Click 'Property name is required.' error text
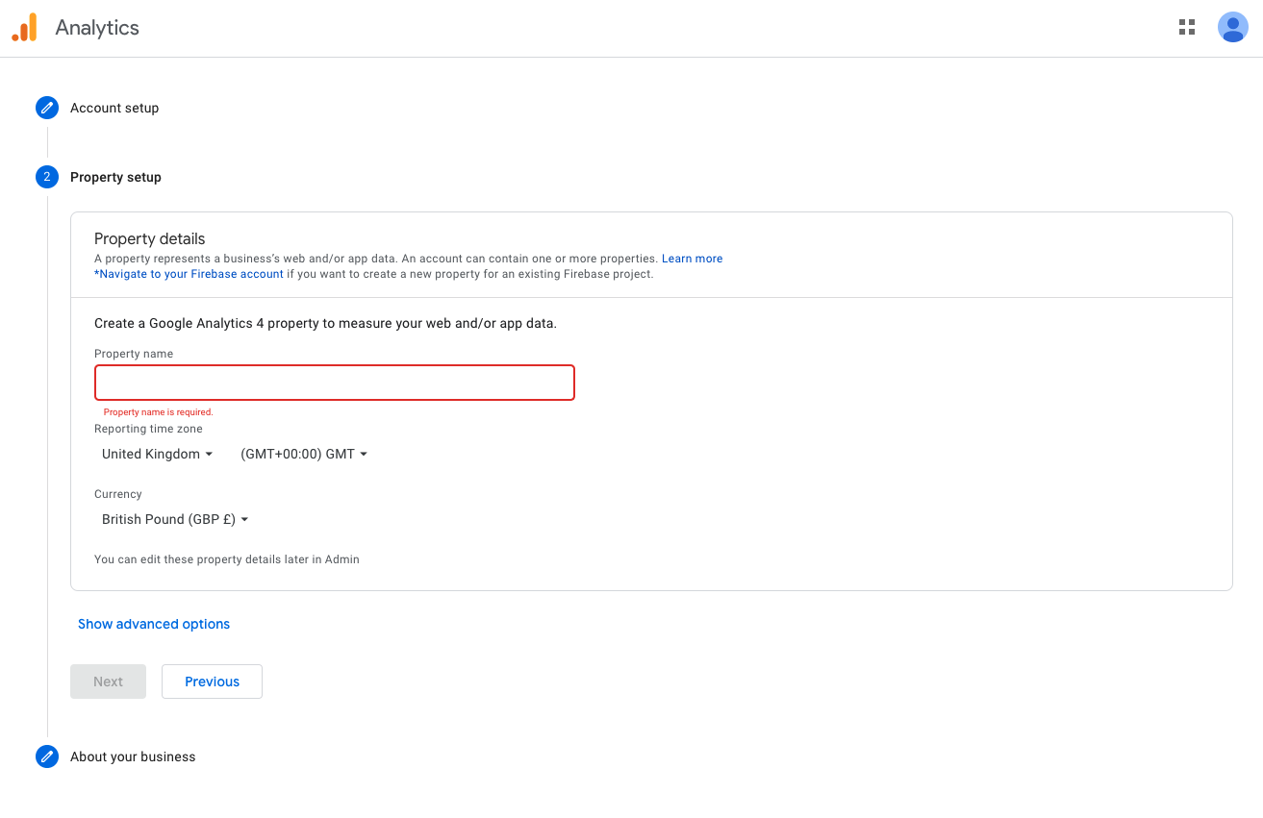 pyautogui.click(x=159, y=412)
